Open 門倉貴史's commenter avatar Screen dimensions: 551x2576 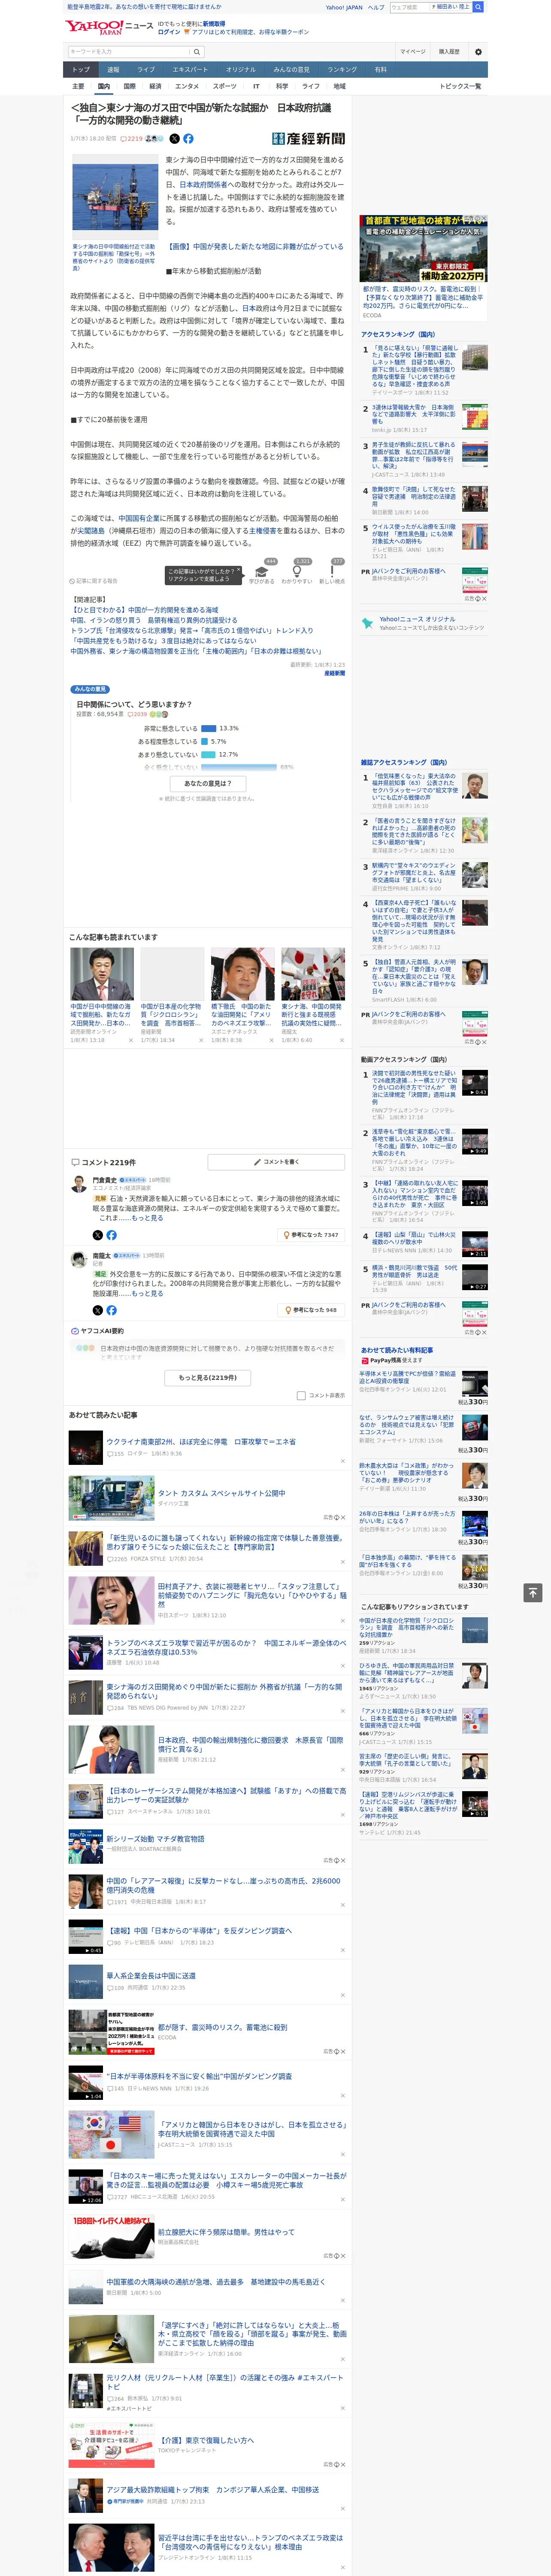[x=79, y=1184]
